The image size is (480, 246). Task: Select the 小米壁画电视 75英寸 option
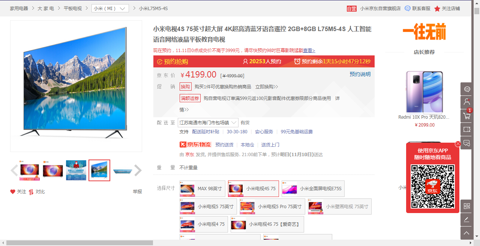[x=340, y=207]
